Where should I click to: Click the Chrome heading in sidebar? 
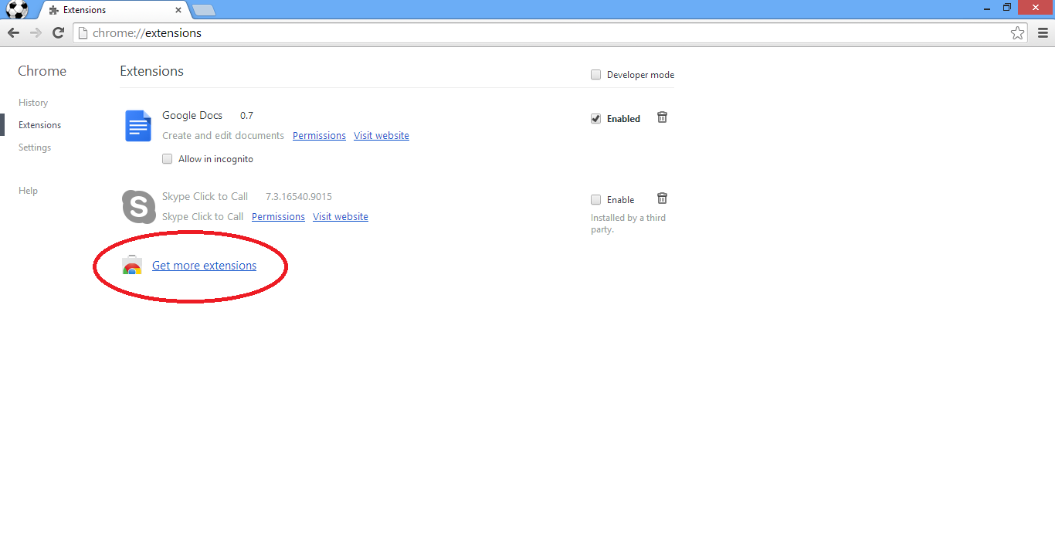(42, 71)
